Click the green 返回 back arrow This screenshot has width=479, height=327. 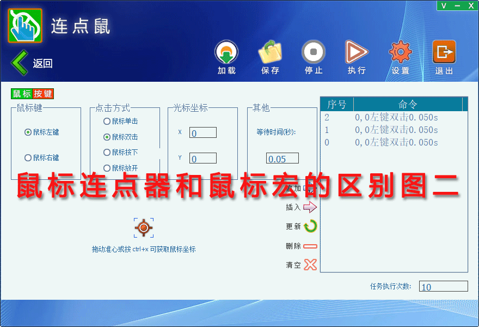pos(20,63)
